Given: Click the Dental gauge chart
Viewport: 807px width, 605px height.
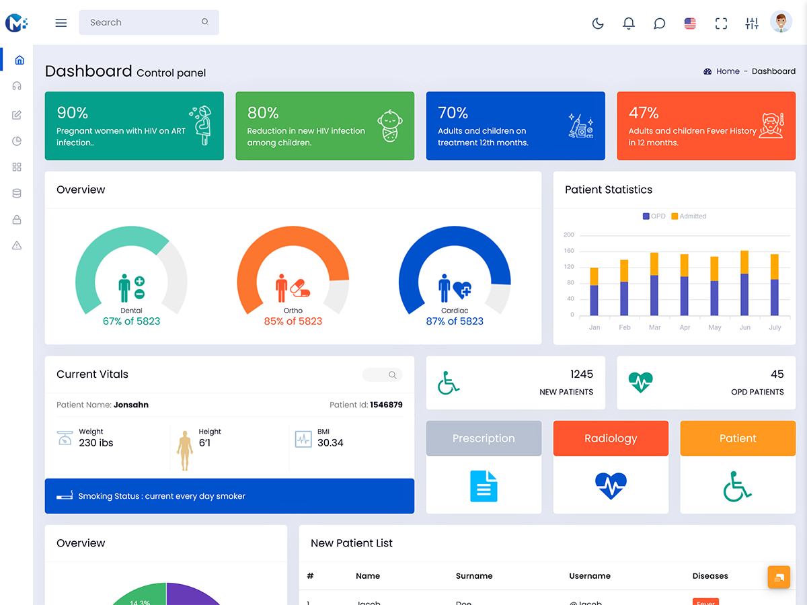Looking at the screenshot, I should click(131, 270).
